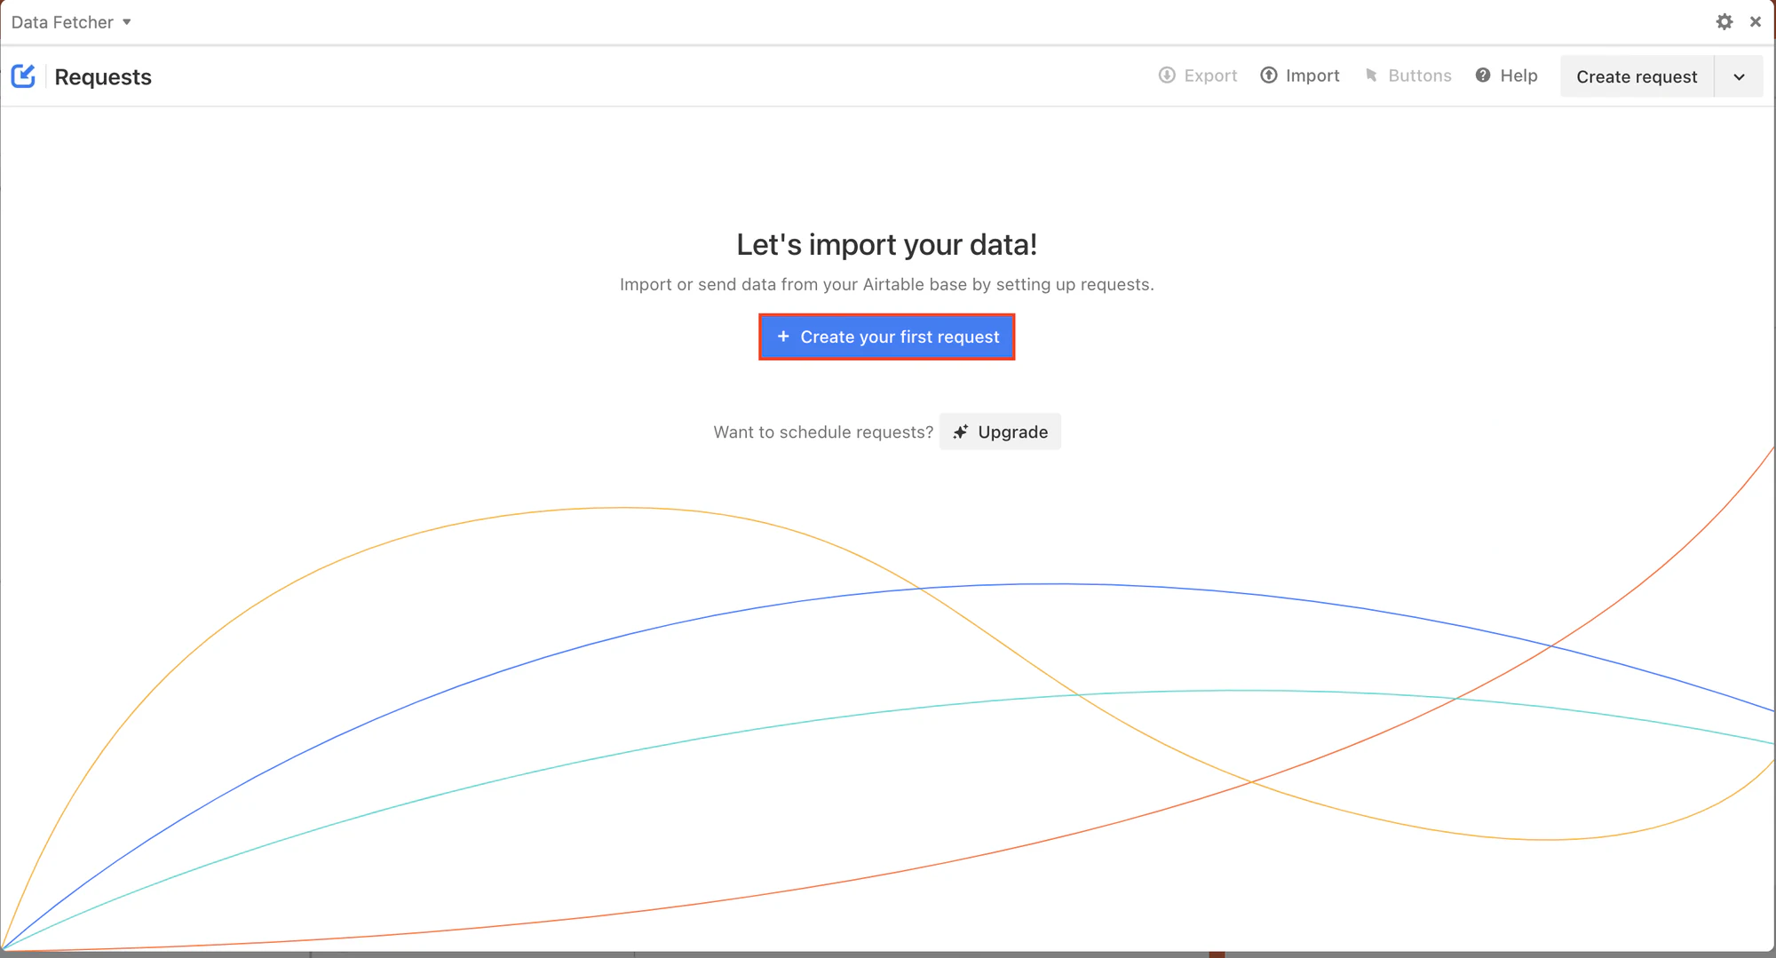Select the Buttons toolbar item

[1407, 76]
